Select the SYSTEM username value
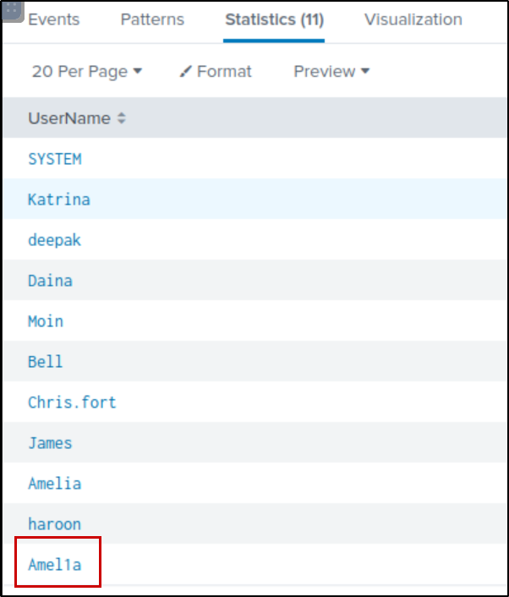509x597 pixels. click(x=55, y=159)
